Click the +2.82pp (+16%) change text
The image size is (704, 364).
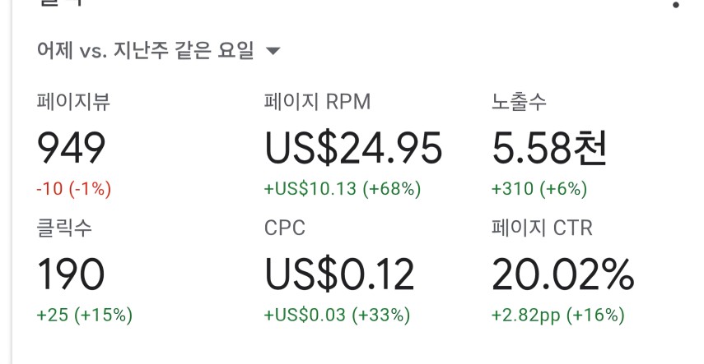point(558,316)
